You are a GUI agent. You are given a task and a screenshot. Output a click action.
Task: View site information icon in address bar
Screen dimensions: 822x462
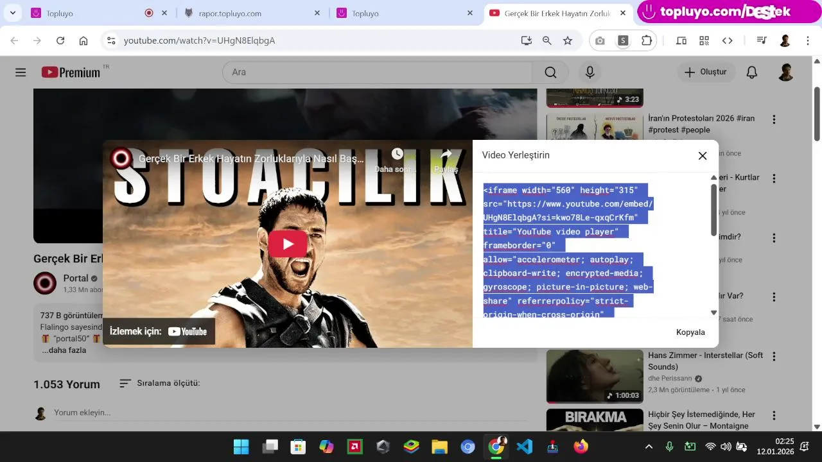111,40
